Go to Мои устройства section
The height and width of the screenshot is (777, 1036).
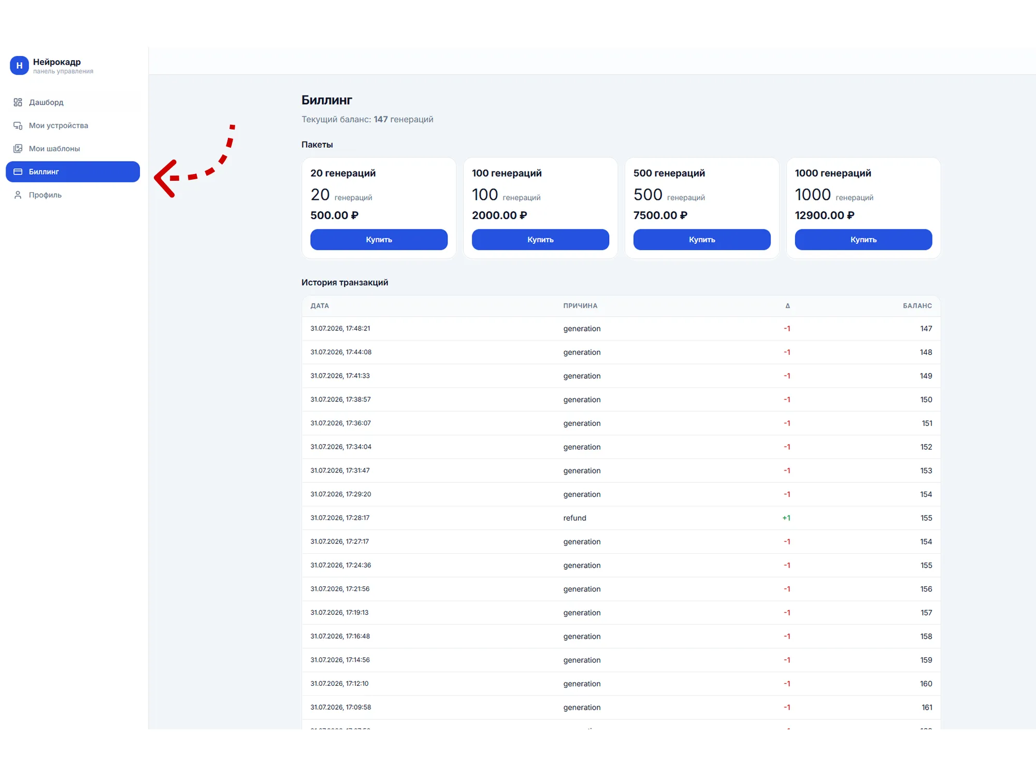tap(73, 125)
